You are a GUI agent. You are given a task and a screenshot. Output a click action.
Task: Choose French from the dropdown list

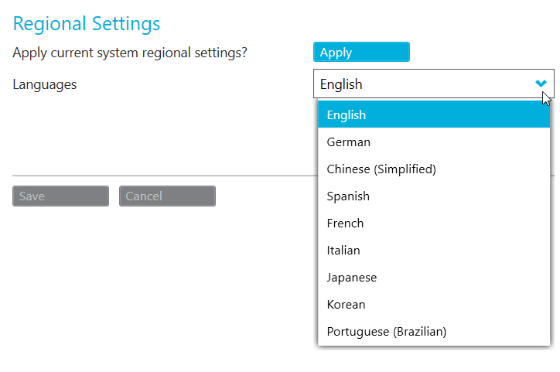point(434,224)
